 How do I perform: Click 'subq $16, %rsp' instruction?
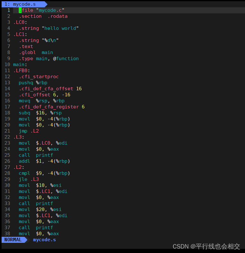tap(40, 113)
